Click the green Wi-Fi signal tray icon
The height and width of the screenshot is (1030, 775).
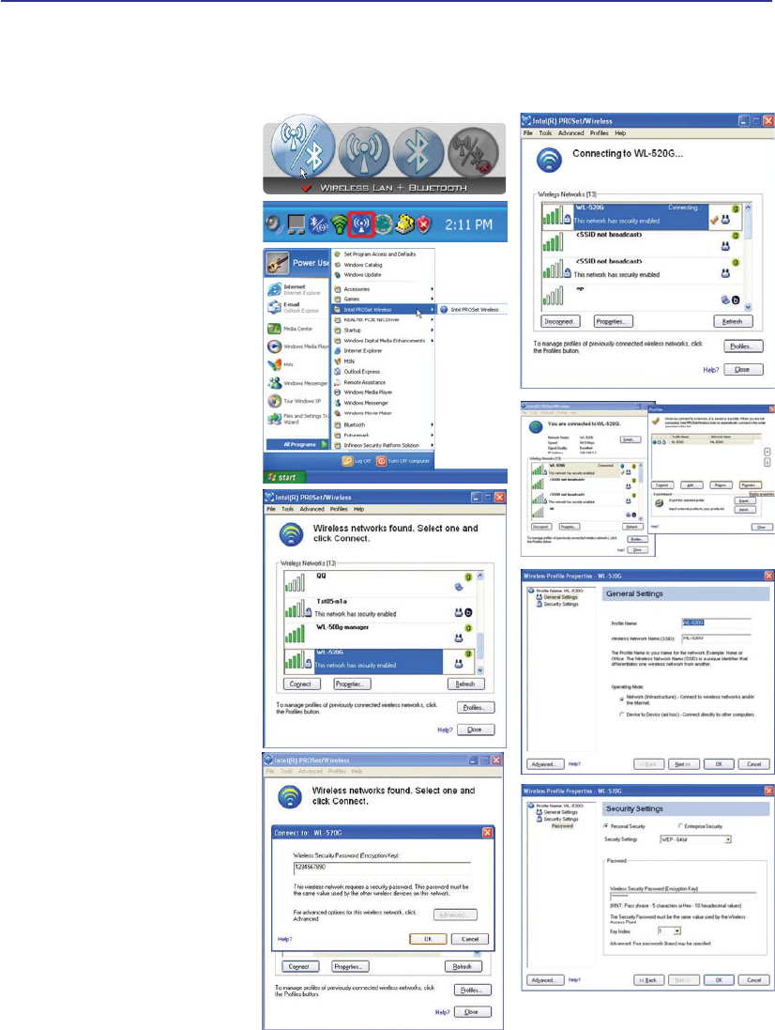coord(339,225)
